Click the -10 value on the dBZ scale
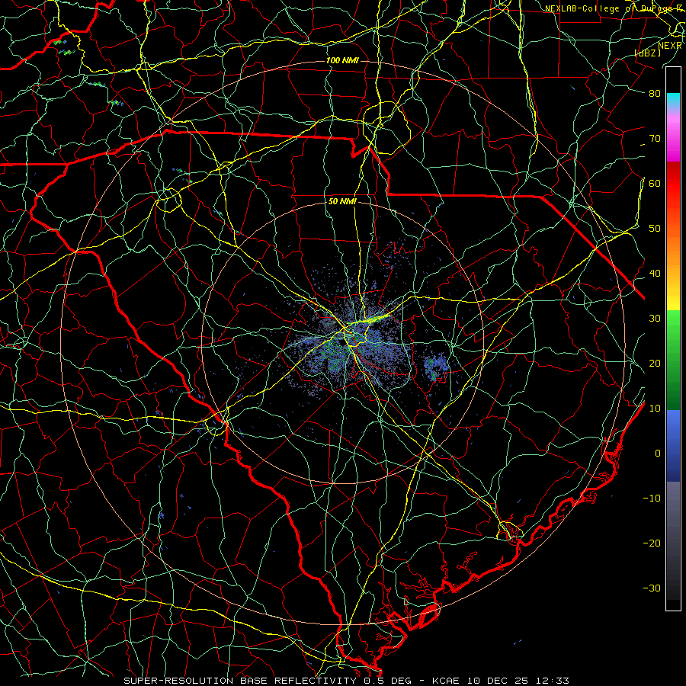 click(652, 498)
